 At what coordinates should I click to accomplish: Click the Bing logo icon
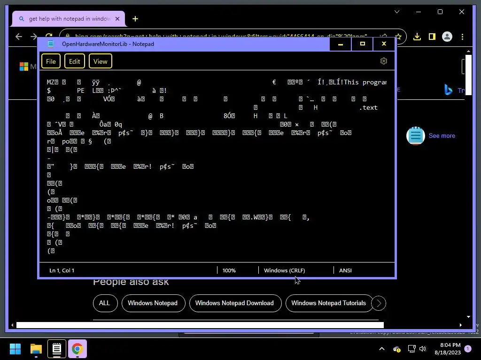point(448,90)
